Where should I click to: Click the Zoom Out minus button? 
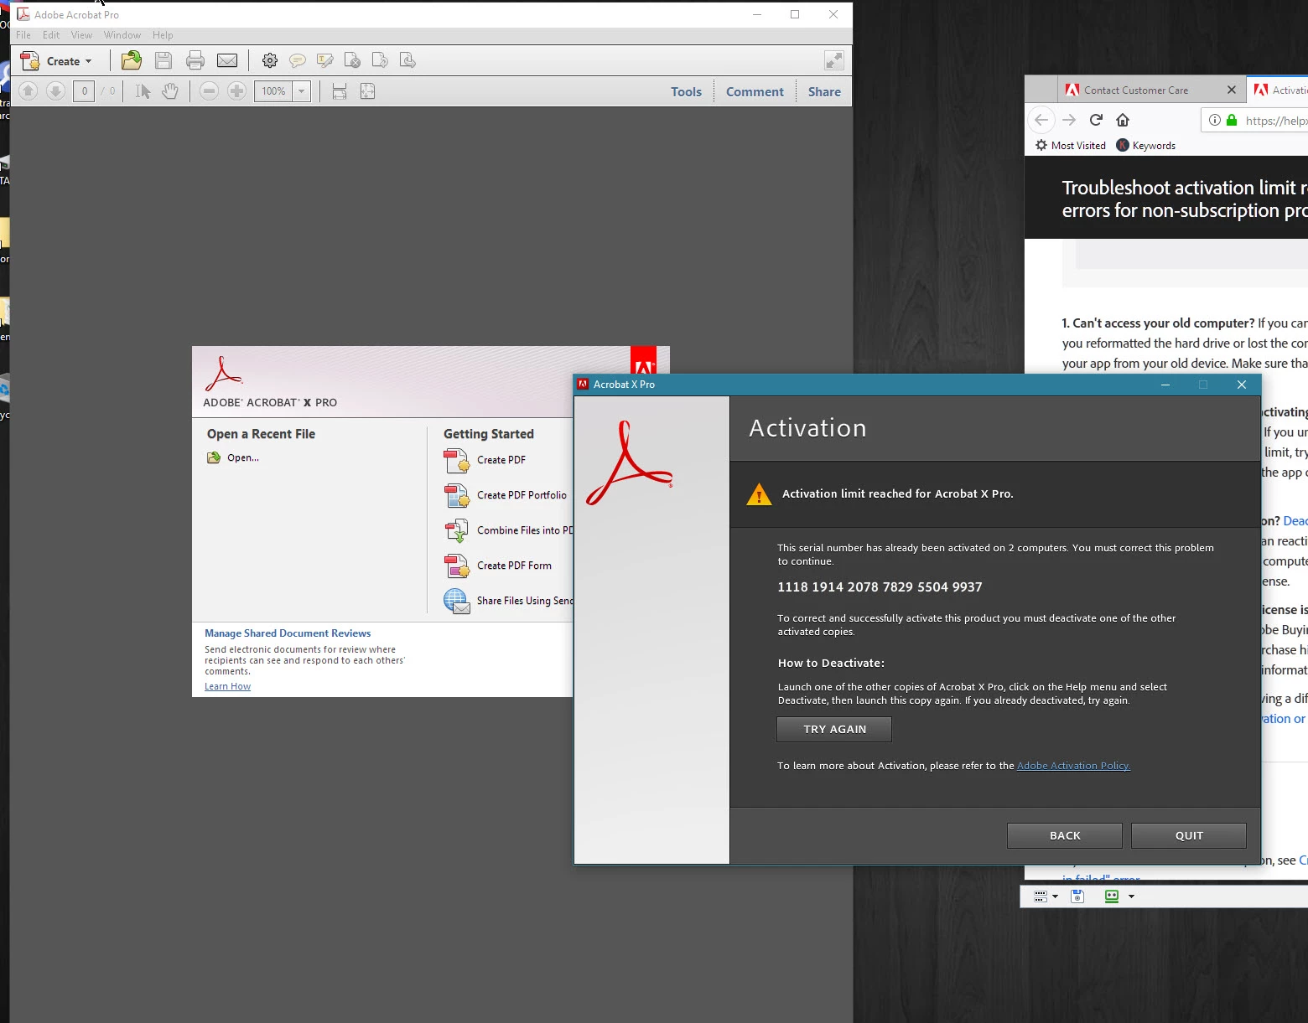click(x=210, y=90)
